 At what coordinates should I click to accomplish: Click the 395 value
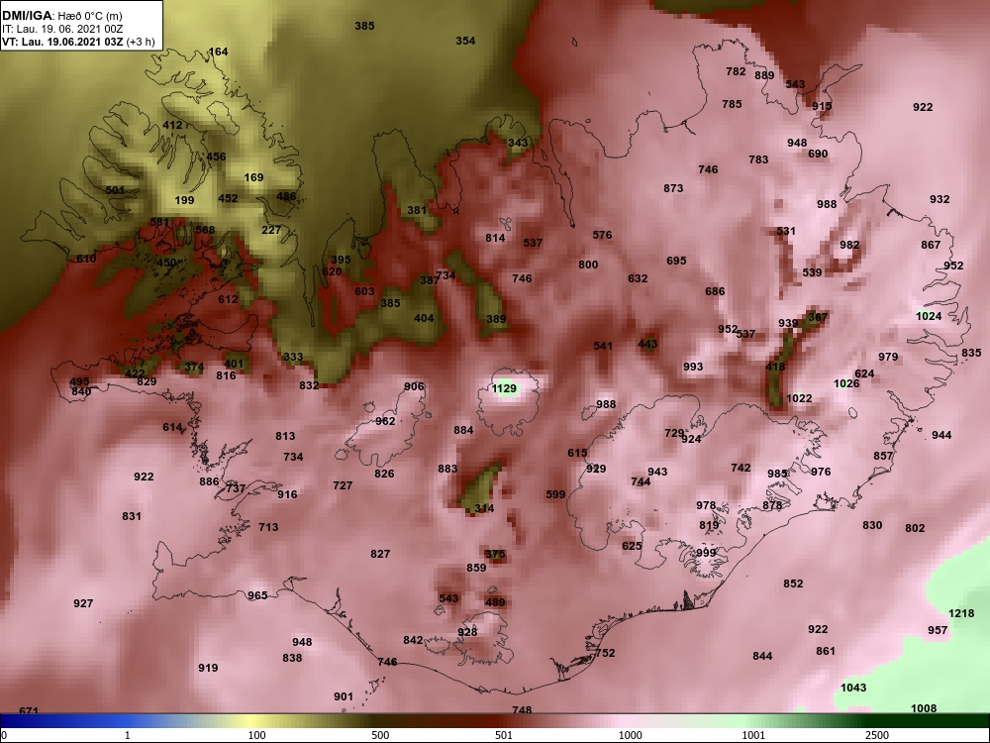click(341, 260)
